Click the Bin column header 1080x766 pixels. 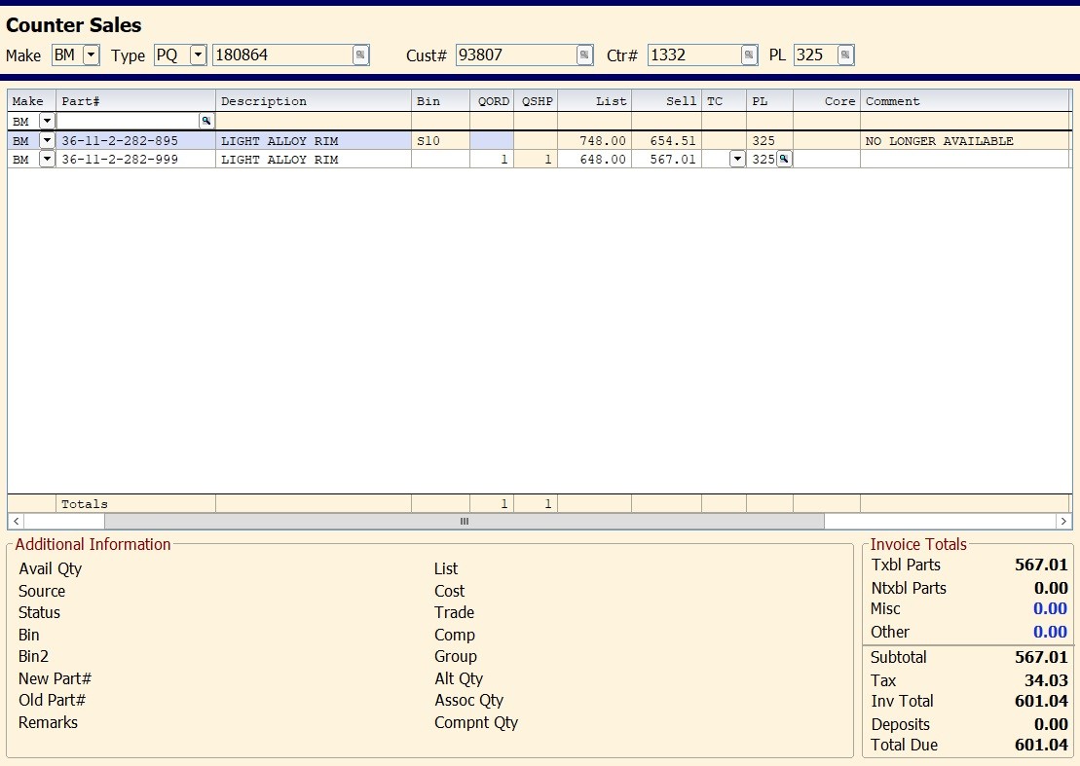441,101
